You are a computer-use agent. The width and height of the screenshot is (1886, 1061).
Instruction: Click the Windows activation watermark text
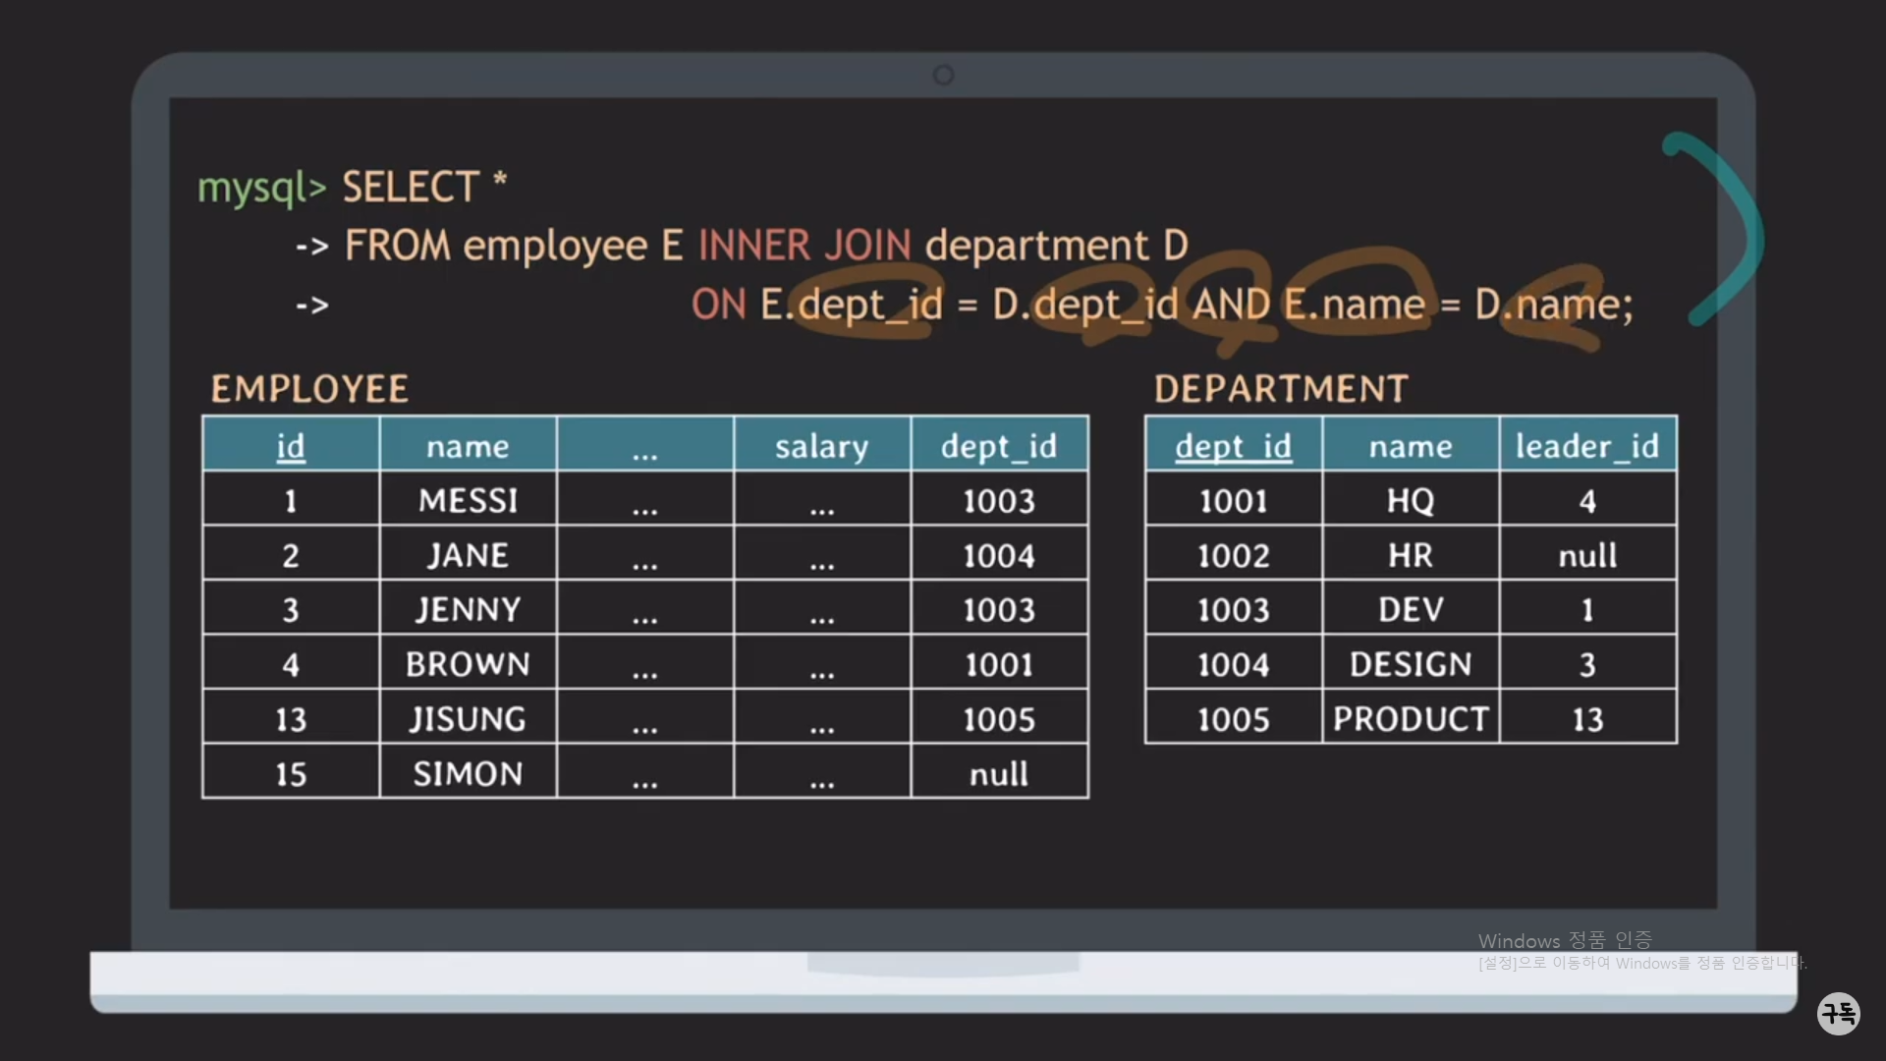coord(1565,941)
